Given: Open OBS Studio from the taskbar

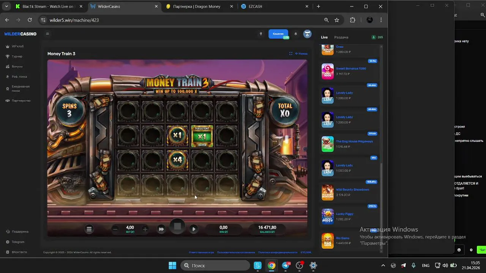Looking at the screenshot, I should 300,265.
